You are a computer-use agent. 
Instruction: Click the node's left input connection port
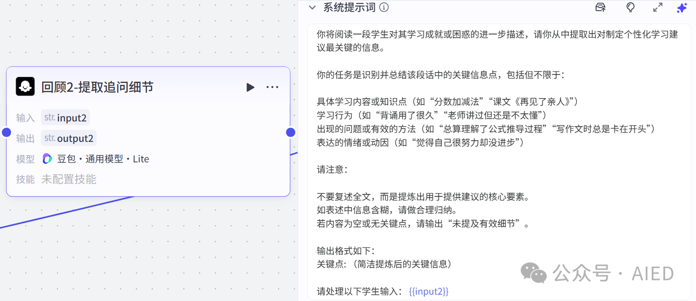7,132
